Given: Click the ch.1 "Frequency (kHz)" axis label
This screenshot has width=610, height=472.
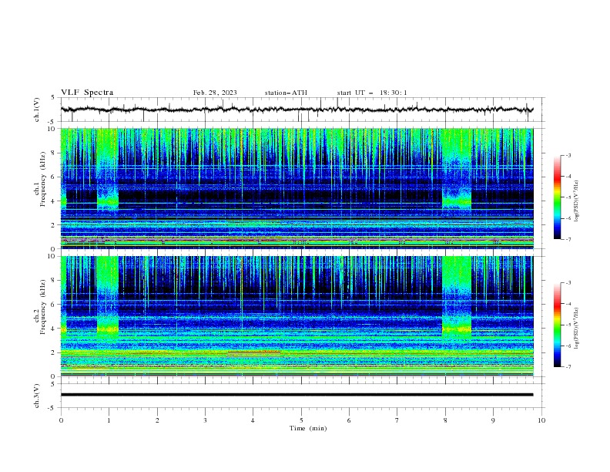Looking at the screenshot, I should tap(42, 180).
